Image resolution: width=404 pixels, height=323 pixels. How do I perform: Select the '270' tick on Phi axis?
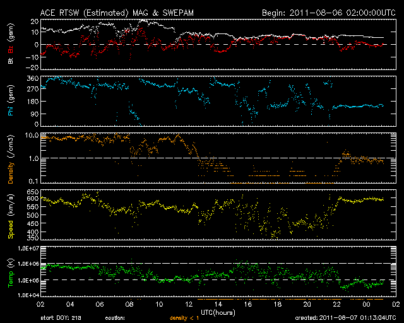coord(33,89)
